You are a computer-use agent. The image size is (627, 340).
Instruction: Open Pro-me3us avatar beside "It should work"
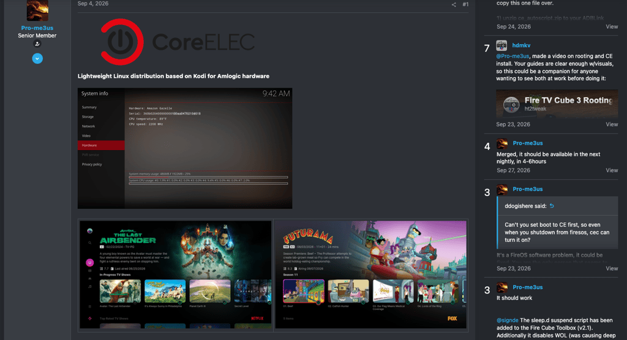pyautogui.click(x=502, y=287)
